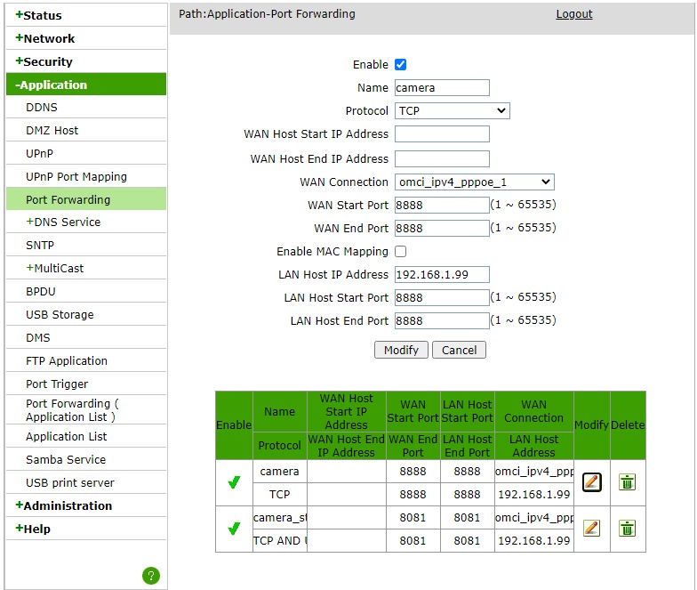Click the Modify button
The image size is (697, 590).
(x=401, y=351)
